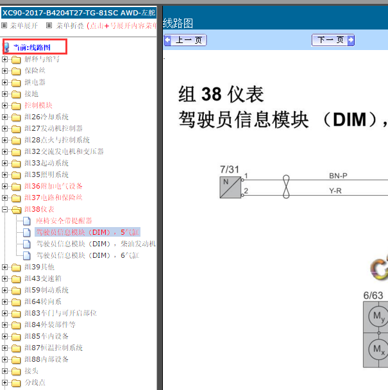Click page icon of DIM 6气缸 entry

point(26,255)
